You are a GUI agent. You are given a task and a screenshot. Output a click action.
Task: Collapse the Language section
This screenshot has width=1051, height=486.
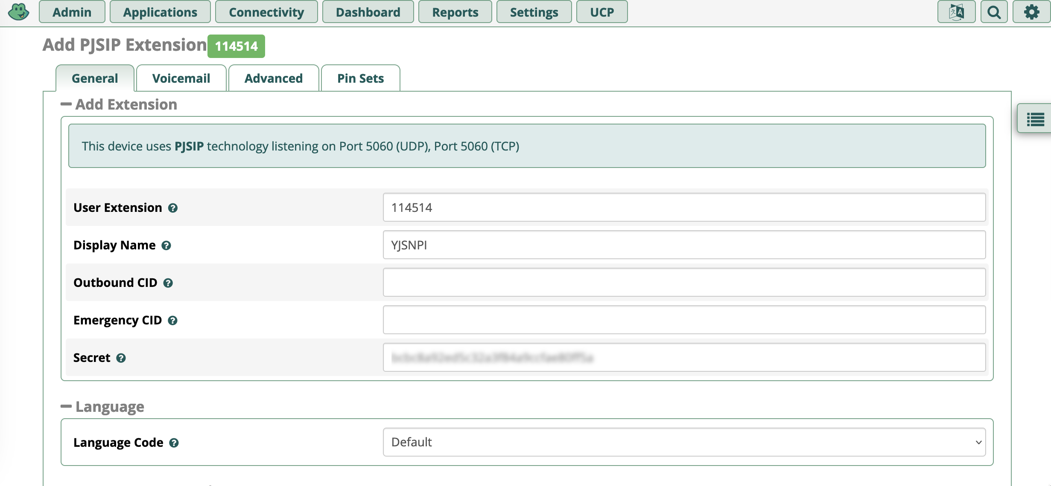66,406
